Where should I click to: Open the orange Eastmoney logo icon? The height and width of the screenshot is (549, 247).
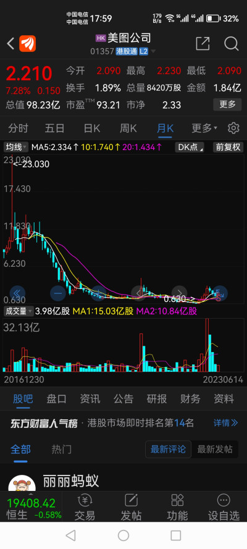27,44
